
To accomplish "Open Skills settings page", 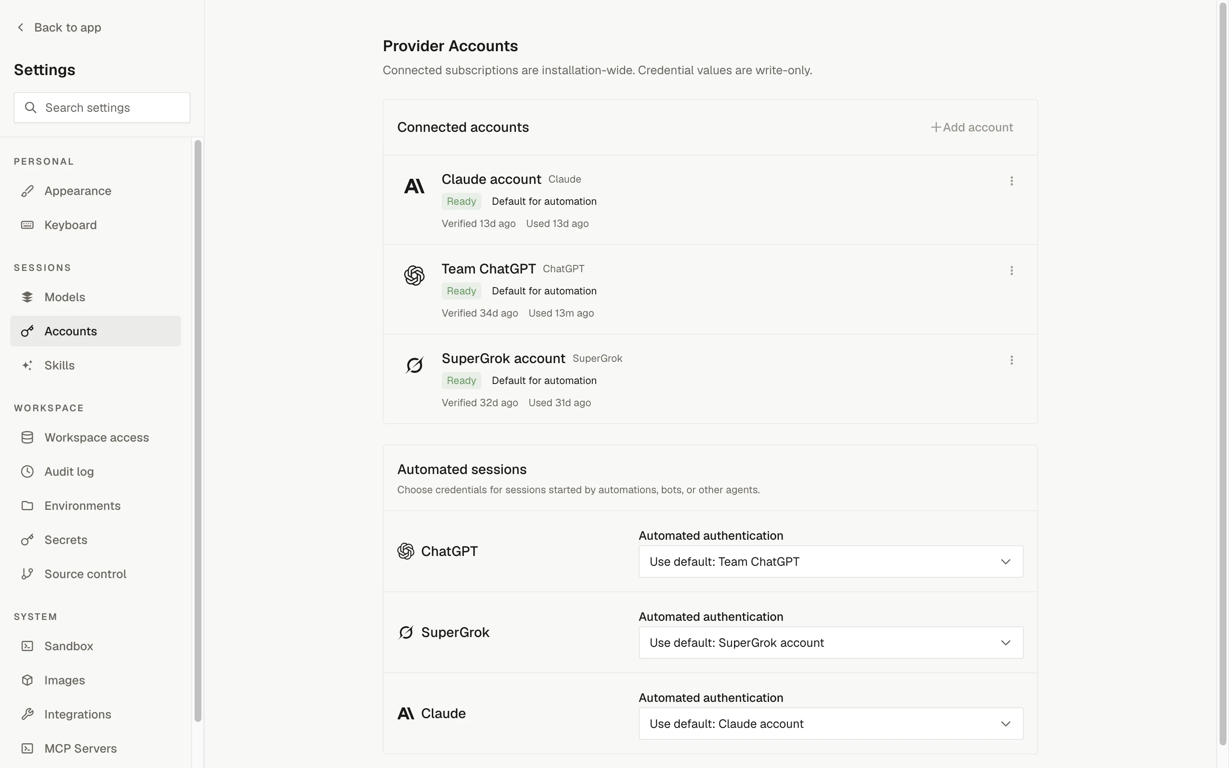I will click(x=96, y=365).
